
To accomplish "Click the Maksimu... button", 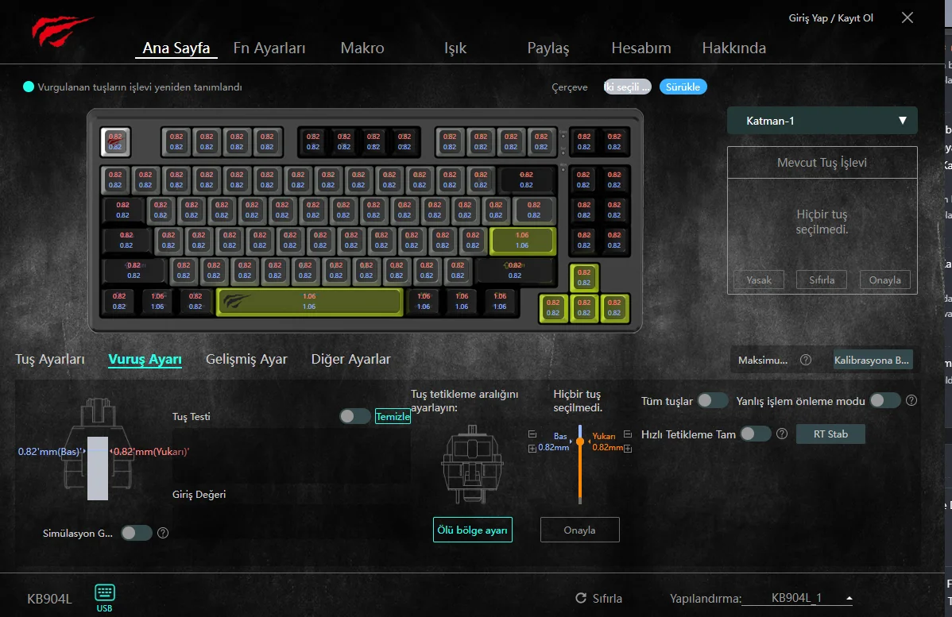I will tap(763, 360).
